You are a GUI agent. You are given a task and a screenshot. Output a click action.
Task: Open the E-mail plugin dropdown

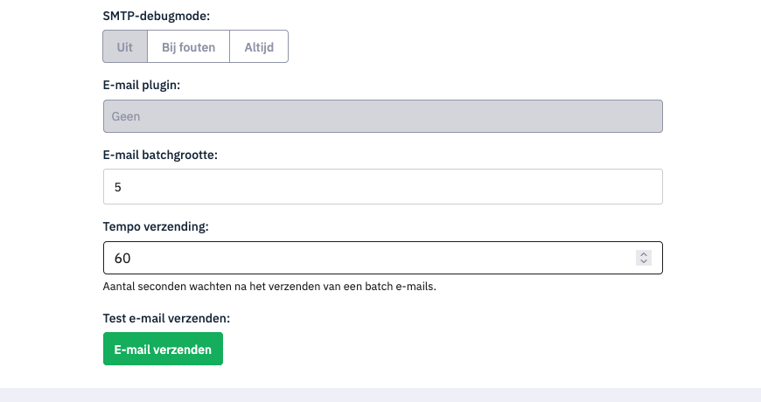tap(382, 116)
